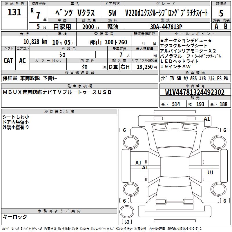Click the D車 import indicator

(113, 67)
